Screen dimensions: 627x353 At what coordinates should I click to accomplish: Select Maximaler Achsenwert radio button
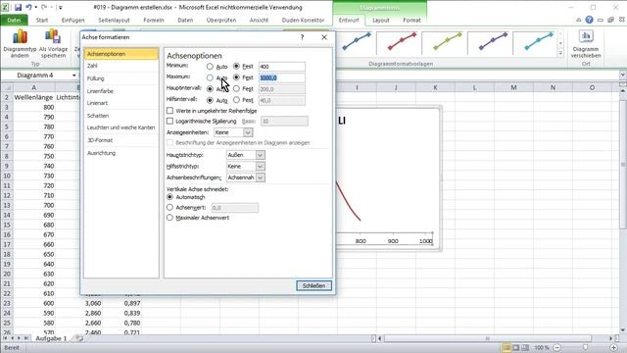click(169, 218)
